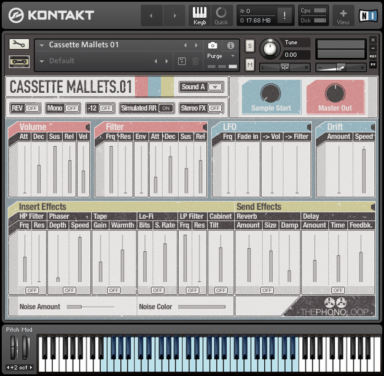Minimize the instrument with the minus button
Screen dimensions: 384x376
(373, 48)
